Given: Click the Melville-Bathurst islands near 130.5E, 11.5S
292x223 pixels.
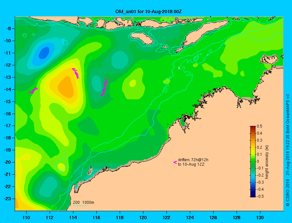Looking at the screenshot, I should [269, 59].
